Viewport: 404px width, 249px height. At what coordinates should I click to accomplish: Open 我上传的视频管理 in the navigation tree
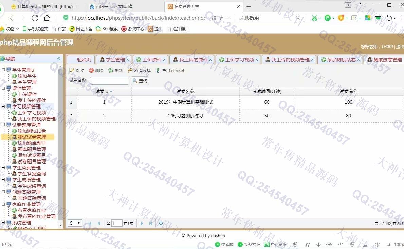pos(36,119)
